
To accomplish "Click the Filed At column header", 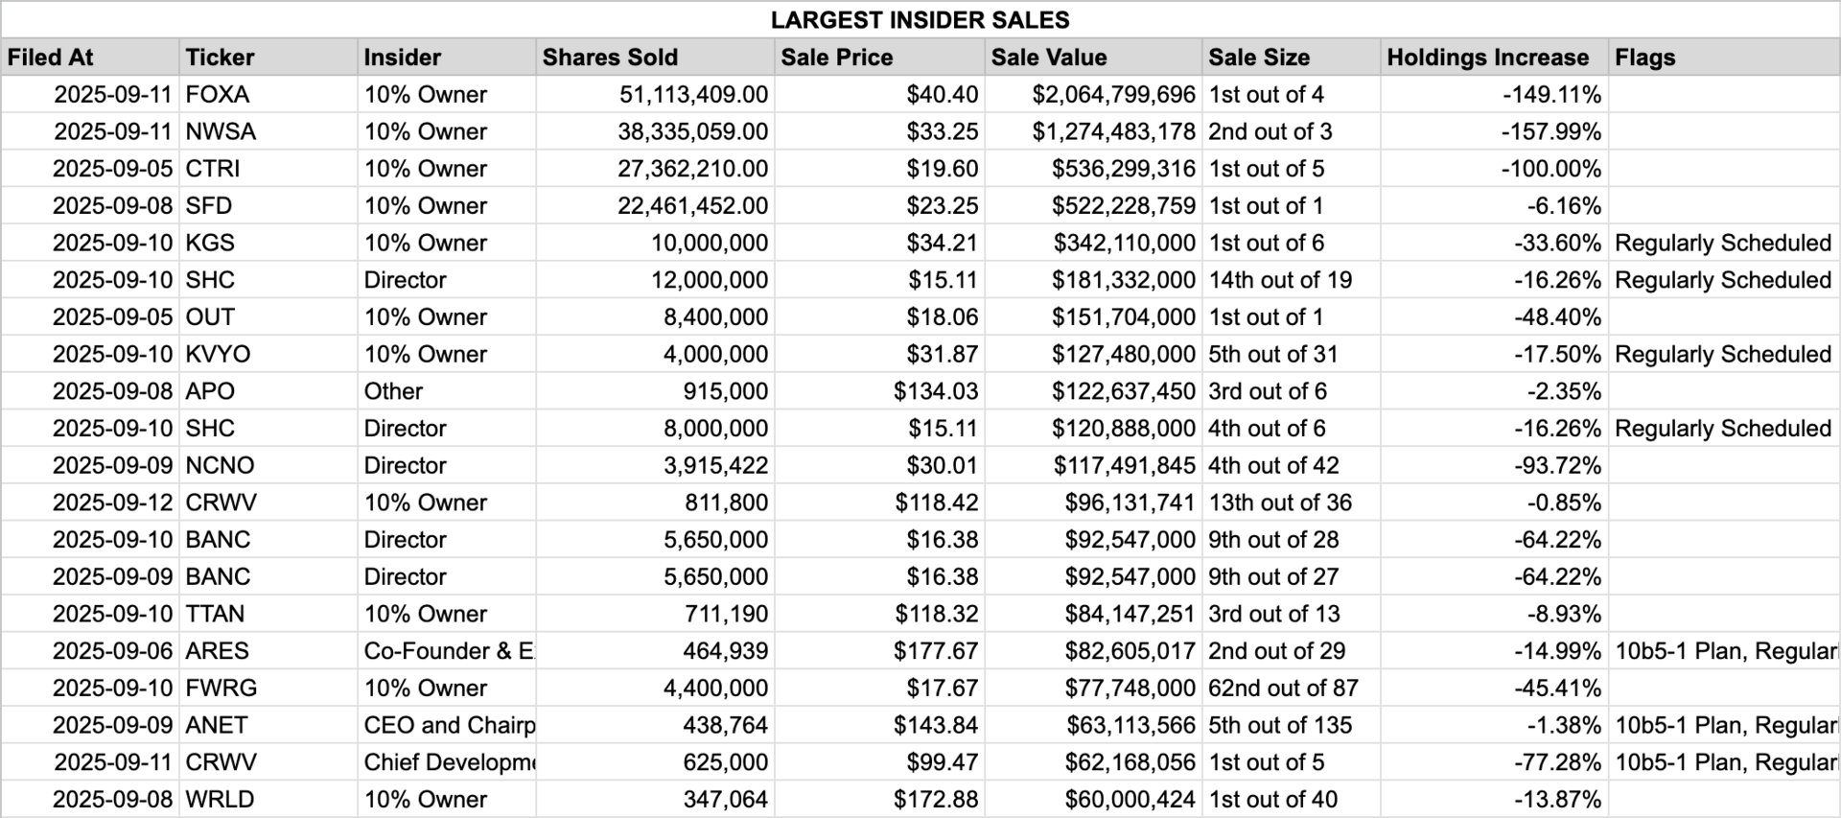I will click(90, 58).
